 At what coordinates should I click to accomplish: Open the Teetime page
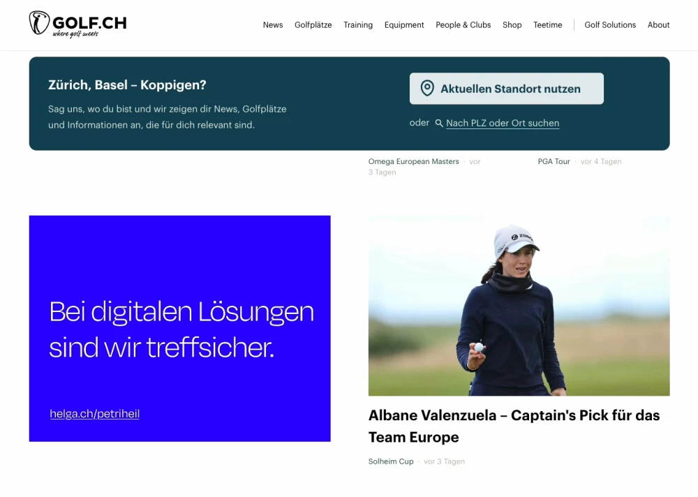coord(547,25)
